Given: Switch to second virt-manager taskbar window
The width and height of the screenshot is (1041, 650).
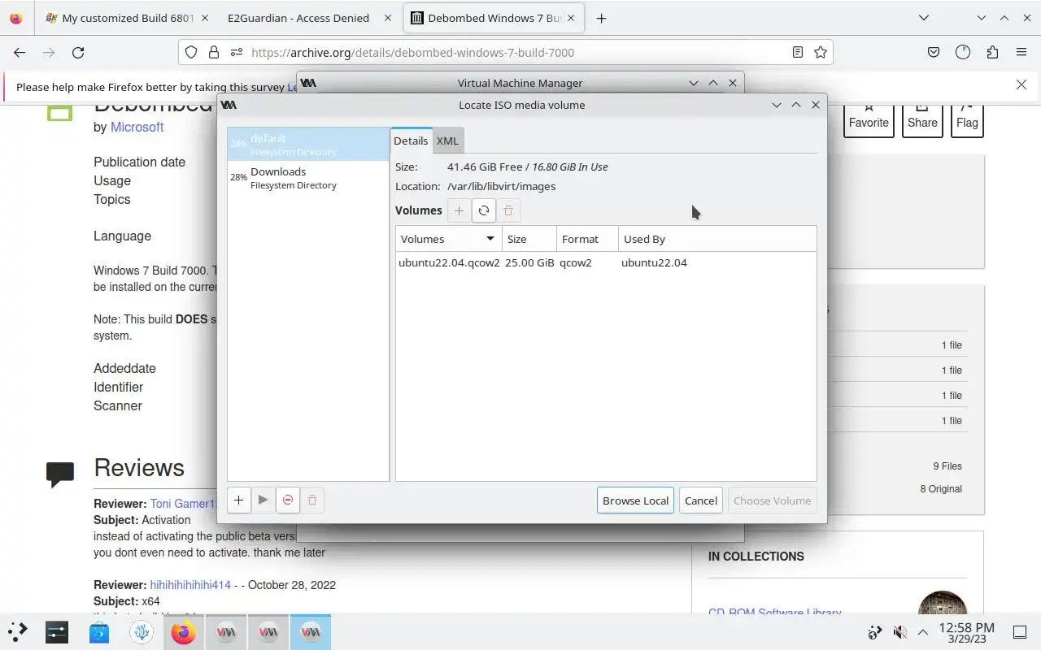Looking at the screenshot, I should click(268, 632).
